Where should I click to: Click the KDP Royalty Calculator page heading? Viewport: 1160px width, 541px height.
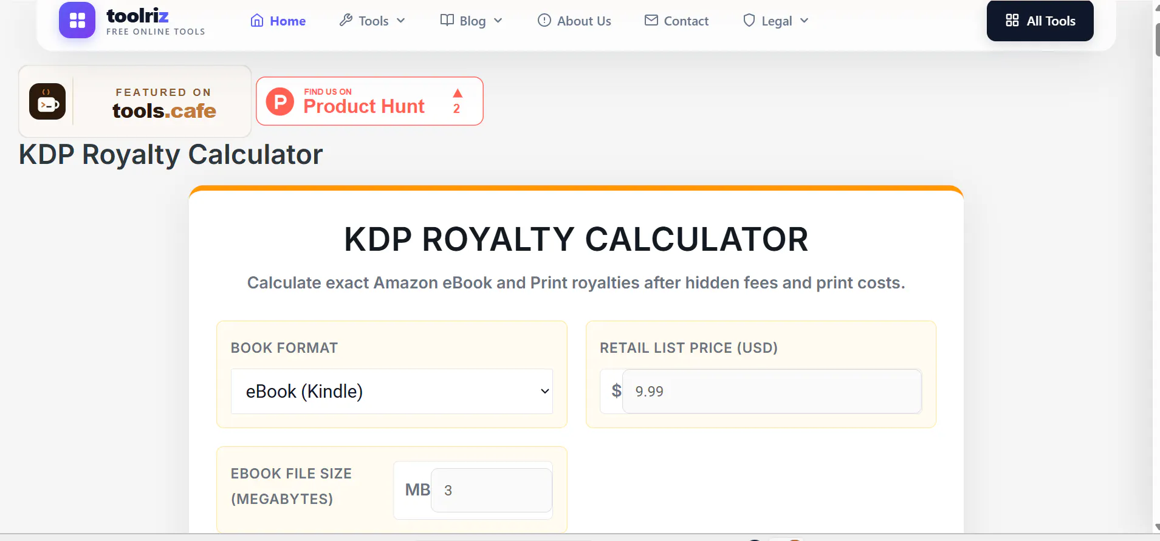point(171,154)
